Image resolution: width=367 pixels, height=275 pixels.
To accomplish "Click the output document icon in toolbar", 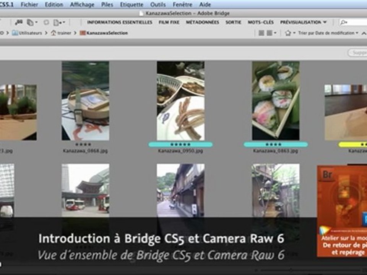I will 56,23.
